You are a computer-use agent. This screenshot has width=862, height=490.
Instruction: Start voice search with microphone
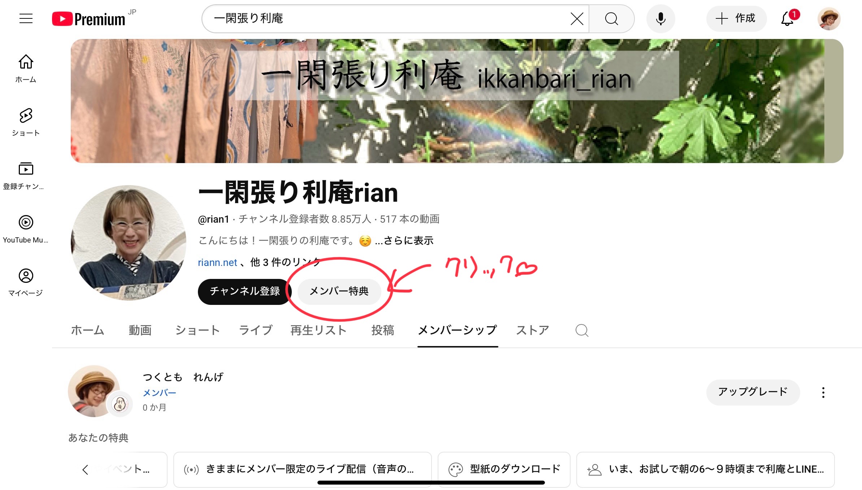(x=660, y=19)
